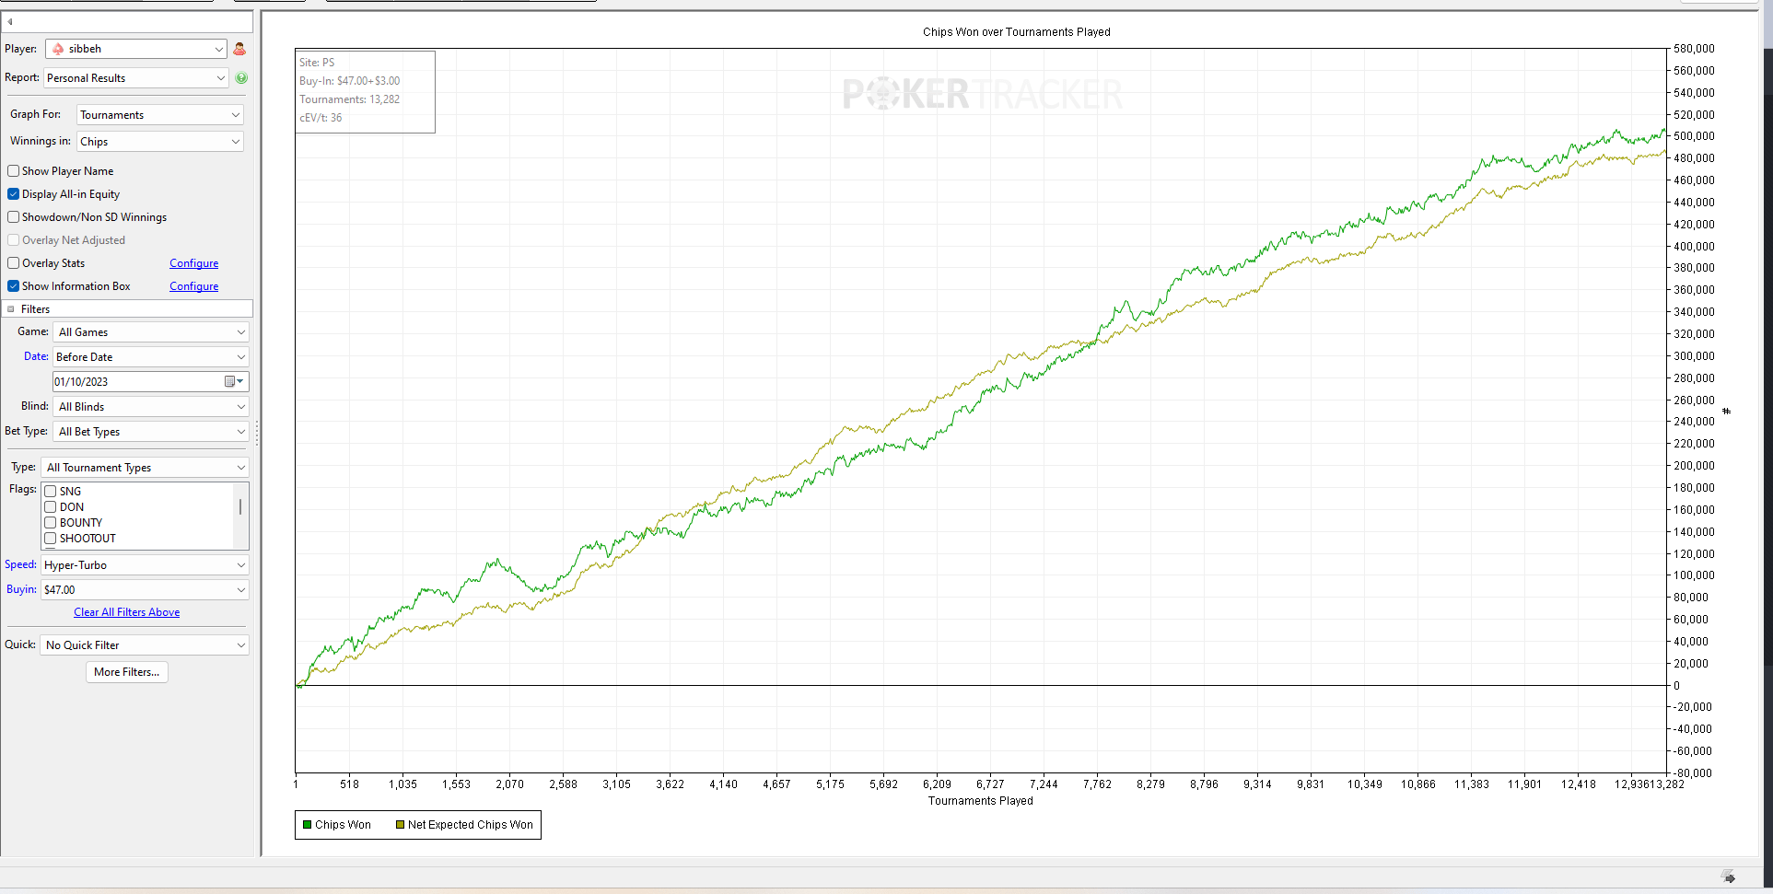Click the Clear All Filters Above link

point(126,612)
